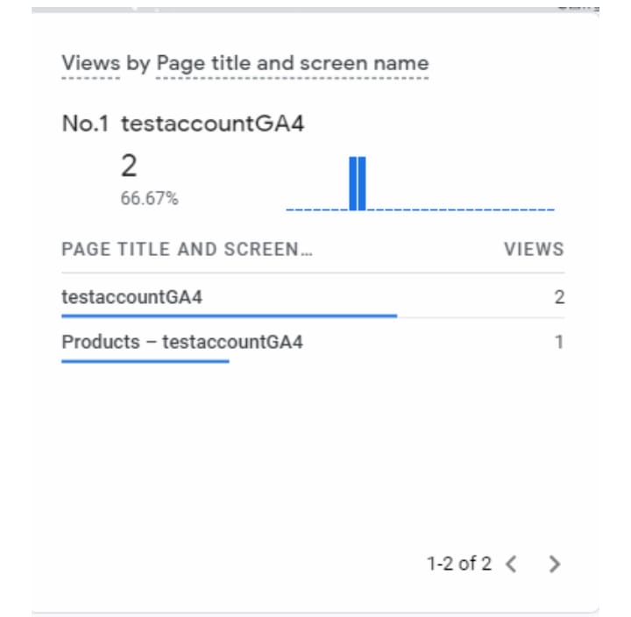Go to the next page of results
This screenshot has width=631, height=617.
pyautogui.click(x=555, y=564)
